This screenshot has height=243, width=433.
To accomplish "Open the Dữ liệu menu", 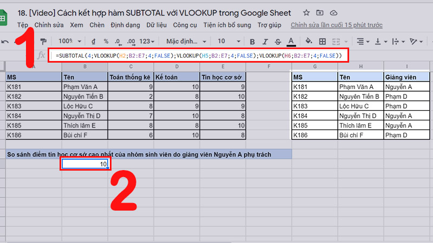I will coord(156,25).
